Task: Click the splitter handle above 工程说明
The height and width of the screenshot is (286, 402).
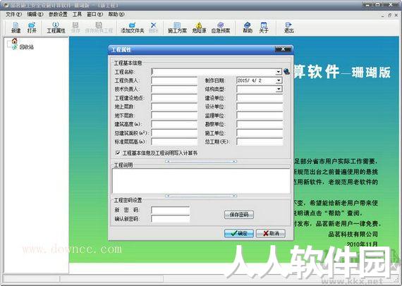Action: (x=201, y=161)
